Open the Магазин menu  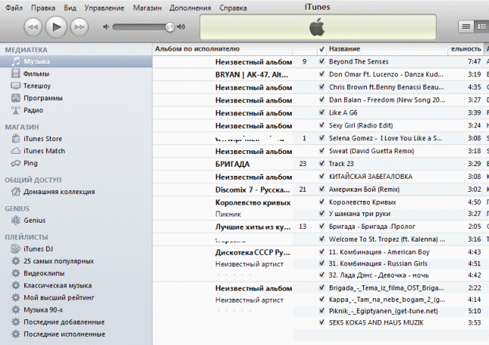pos(147,8)
